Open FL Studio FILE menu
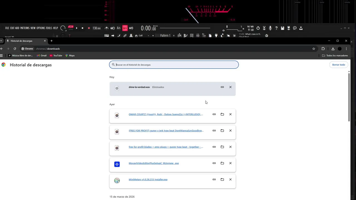 pyautogui.click(x=7, y=28)
